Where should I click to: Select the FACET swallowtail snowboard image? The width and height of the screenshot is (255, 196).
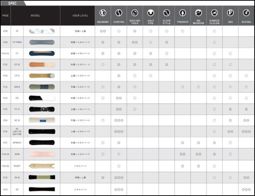(42, 166)
